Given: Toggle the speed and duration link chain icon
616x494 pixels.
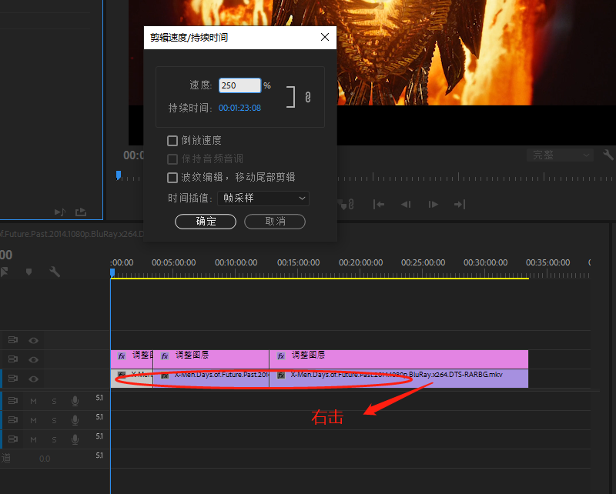Looking at the screenshot, I should pyautogui.click(x=308, y=97).
